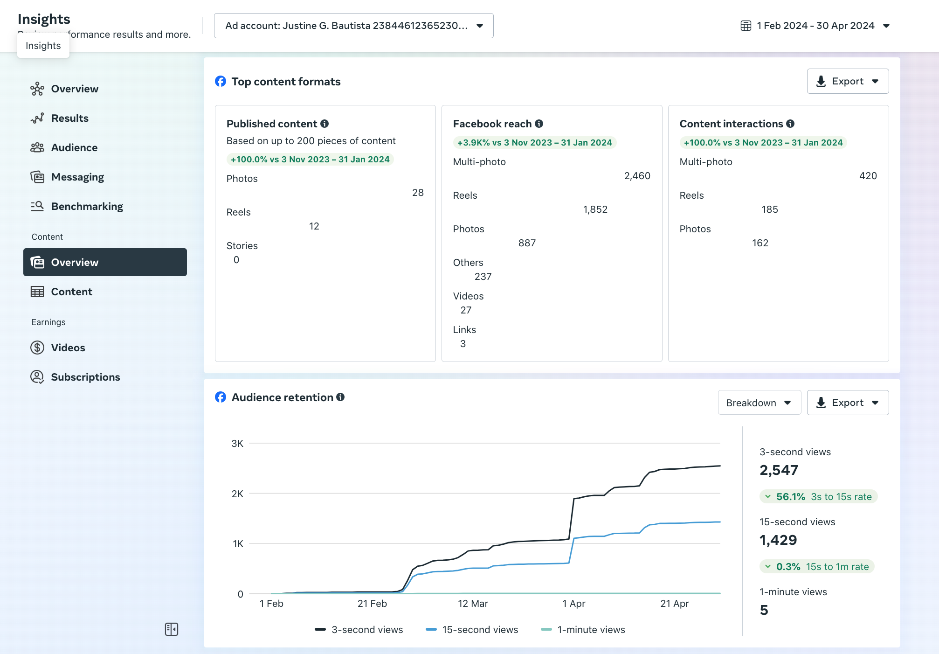Open the Messaging section

click(77, 177)
